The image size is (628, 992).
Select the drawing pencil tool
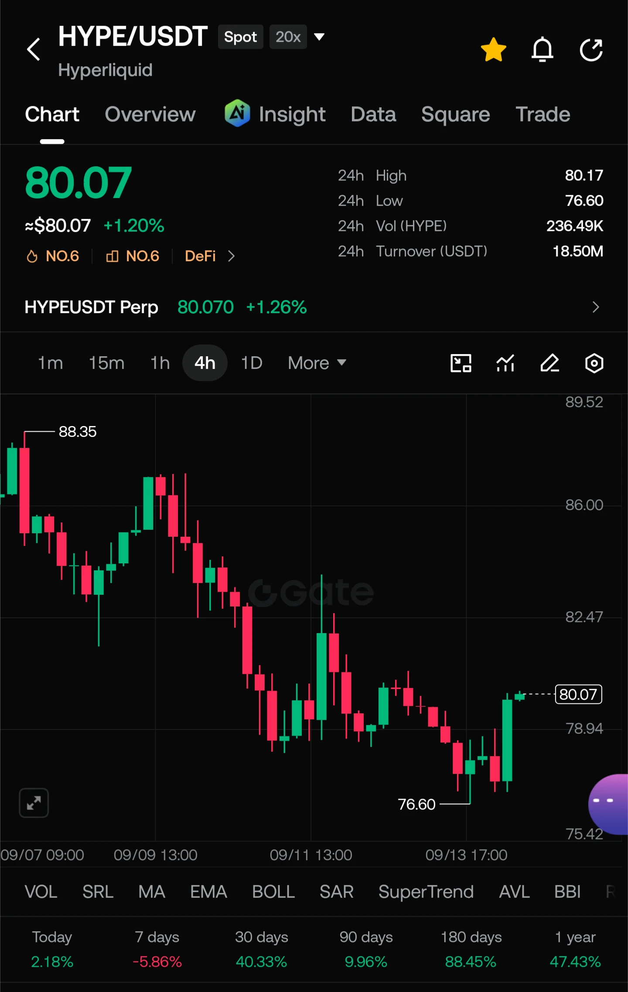tap(550, 363)
